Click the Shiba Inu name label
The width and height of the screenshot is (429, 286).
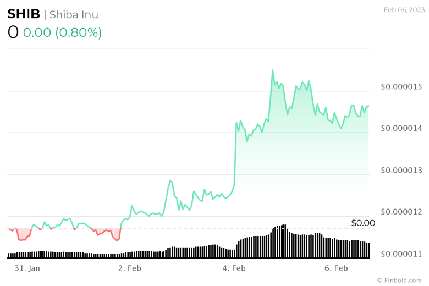(74, 15)
